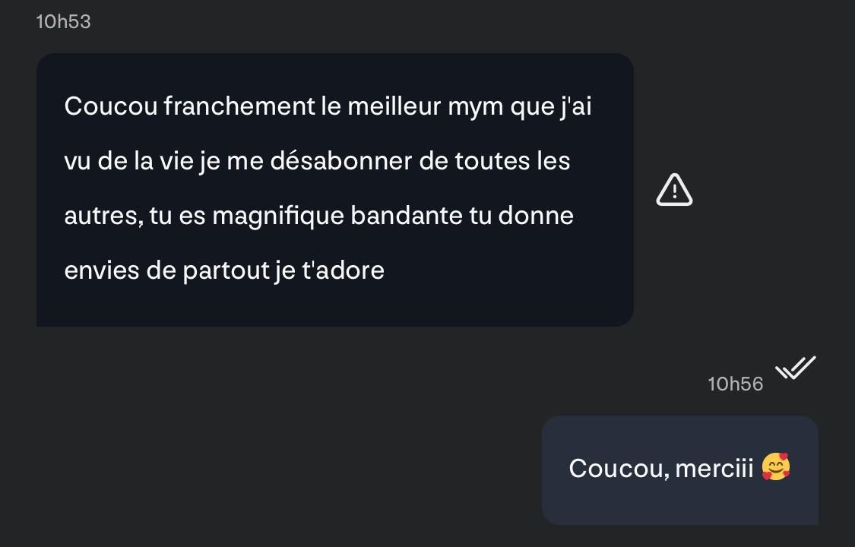Click the word "mym" in the message
The width and height of the screenshot is (855, 547).
(x=476, y=107)
